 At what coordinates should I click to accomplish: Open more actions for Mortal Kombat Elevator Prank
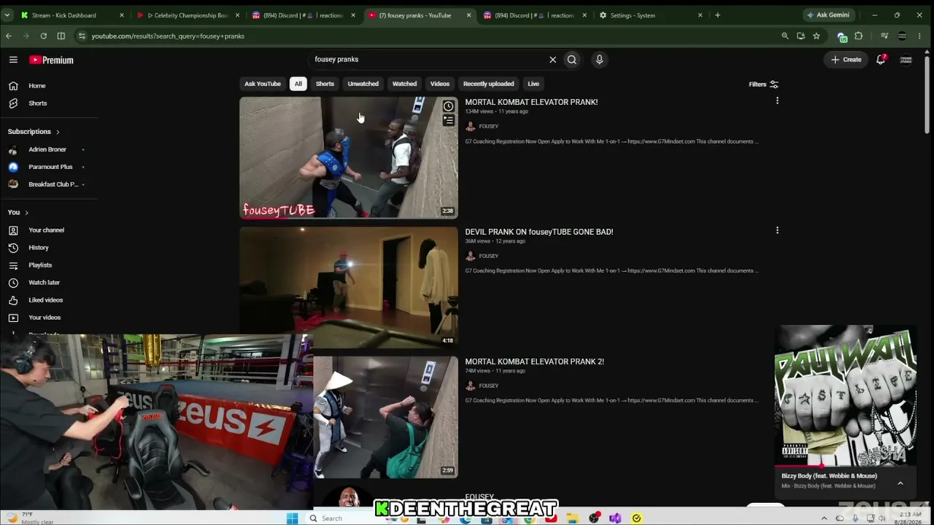point(777,101)
